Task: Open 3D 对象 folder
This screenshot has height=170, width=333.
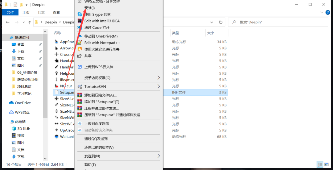Action: coord(23,129)
